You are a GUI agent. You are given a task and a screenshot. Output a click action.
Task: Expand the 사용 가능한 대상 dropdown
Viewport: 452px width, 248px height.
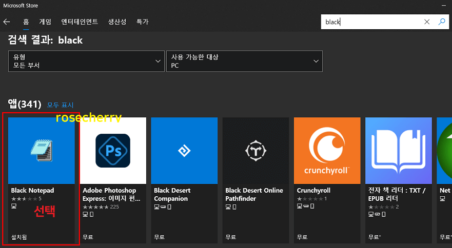[244, 61]
